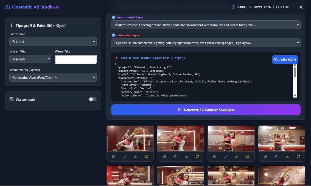Click the JSON line "font_style": "Roboto"
The image size is (311, 186).
pos(137,85)
